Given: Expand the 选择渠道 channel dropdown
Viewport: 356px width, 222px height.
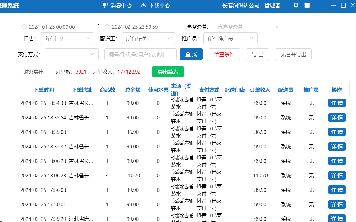Looking at the screenshot, I should coord(248,27).
